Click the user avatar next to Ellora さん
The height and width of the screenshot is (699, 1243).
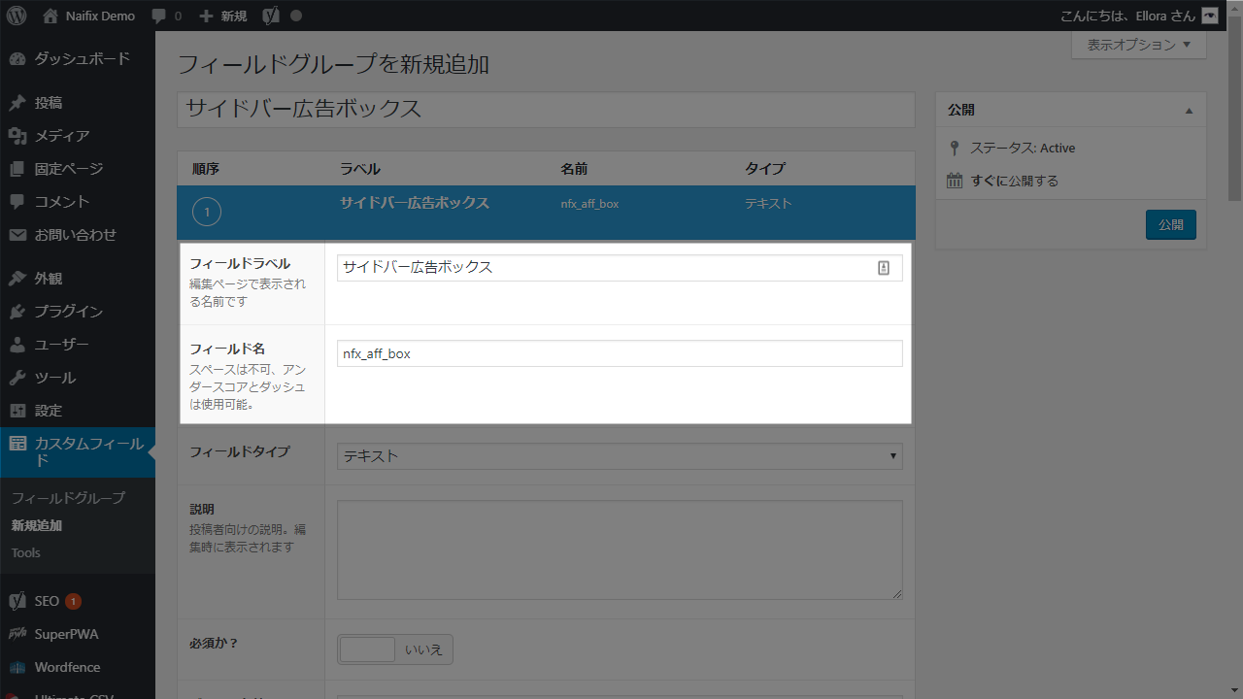1209,16
